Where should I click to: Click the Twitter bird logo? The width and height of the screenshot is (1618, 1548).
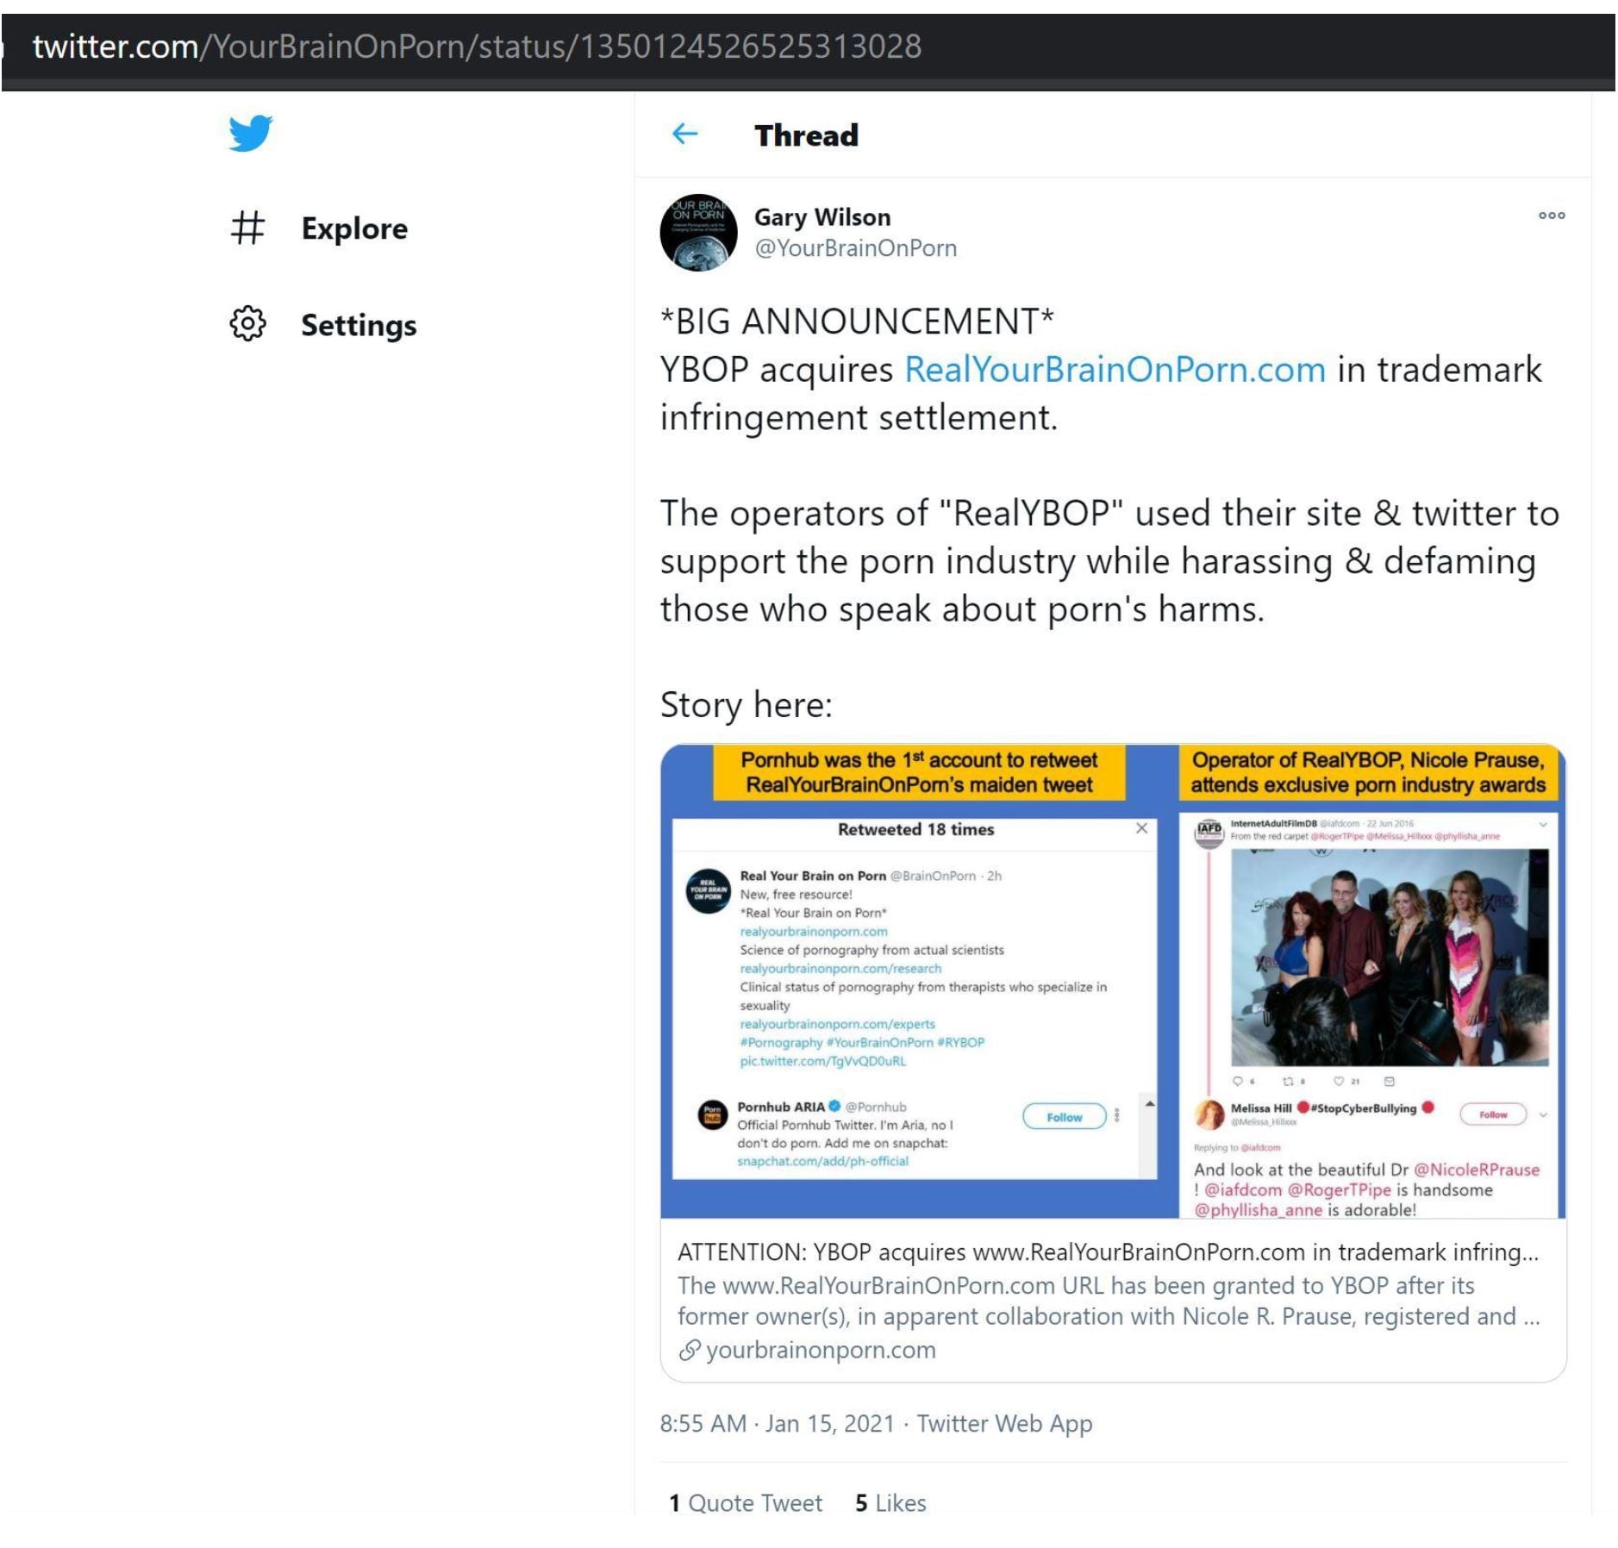click(250, 133)
